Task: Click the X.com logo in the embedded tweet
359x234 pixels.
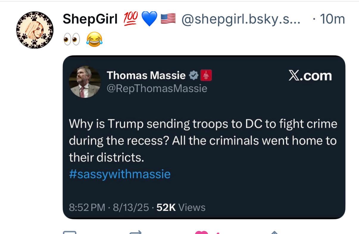Action: [x=310, y=76]
